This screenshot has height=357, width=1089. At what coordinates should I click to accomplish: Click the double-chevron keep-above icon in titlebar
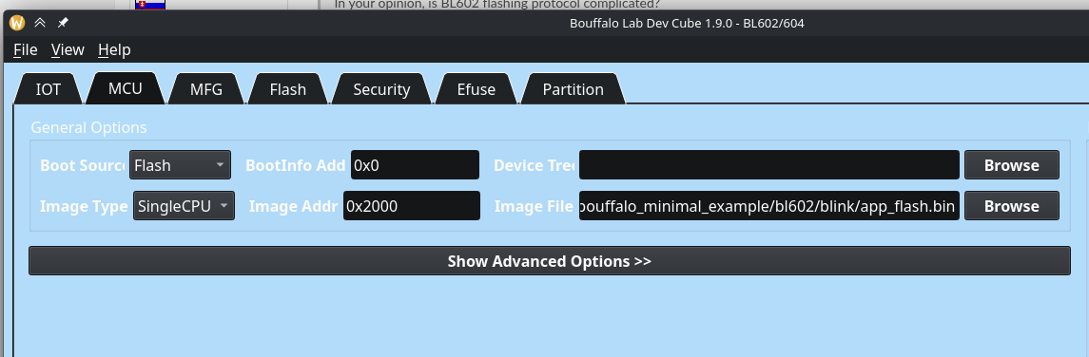pos(40,23)
